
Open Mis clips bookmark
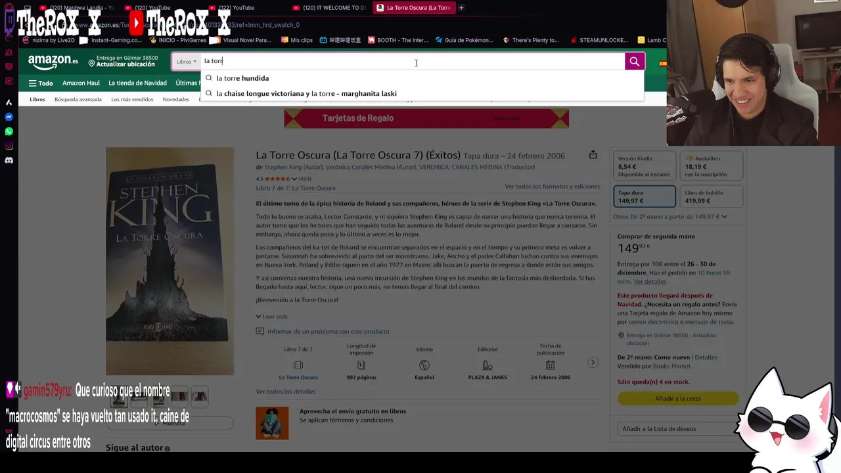297,40
